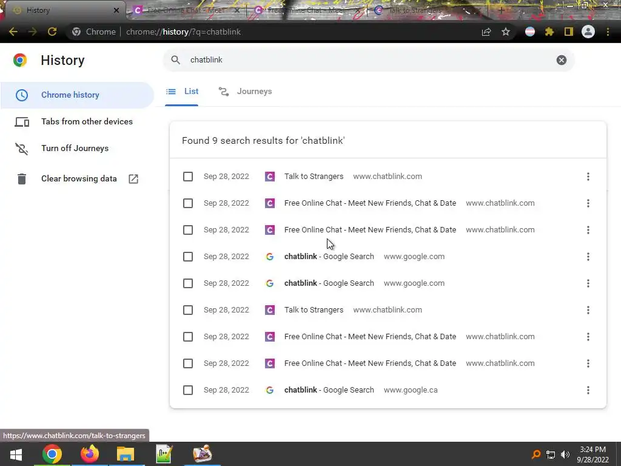Launch Firefox from the taskbar
The width and height of the screenshot is (621, 466).
[x=90, y=454]
